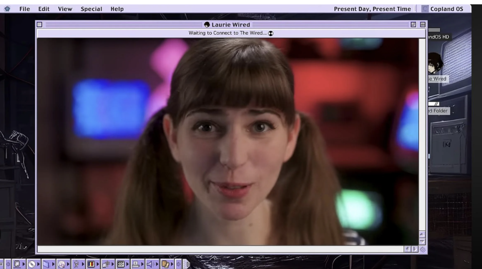Image resolution: width=482 pixels, height=269 pixels.
Task: Open the View menu
Action: click(x=65, y=9)
